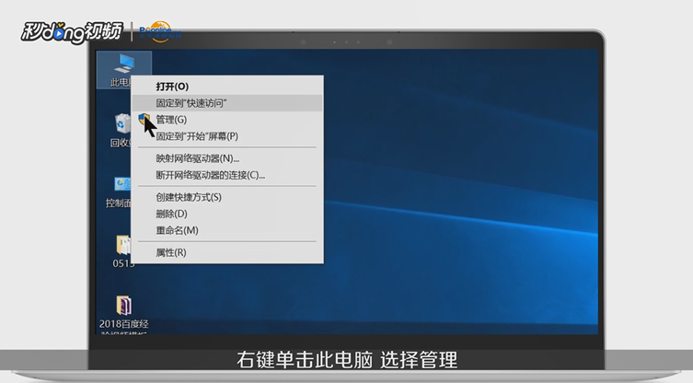Select 管理(G) from the context menu
Viewport: 693px width, 383px height.
[x=227, y=120]
